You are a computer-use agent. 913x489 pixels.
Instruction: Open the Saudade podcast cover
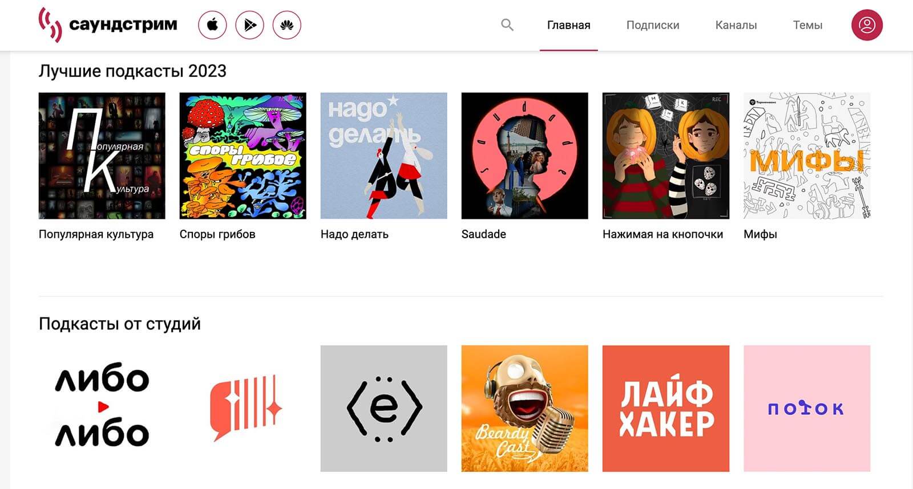coord(525,156)
